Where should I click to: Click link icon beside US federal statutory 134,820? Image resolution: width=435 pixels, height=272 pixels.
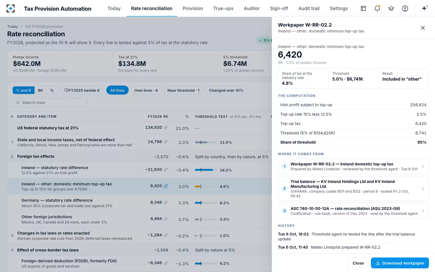click(x=166, y=128)
